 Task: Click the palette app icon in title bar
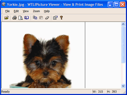pyautogui.click(x=4, y=4)
